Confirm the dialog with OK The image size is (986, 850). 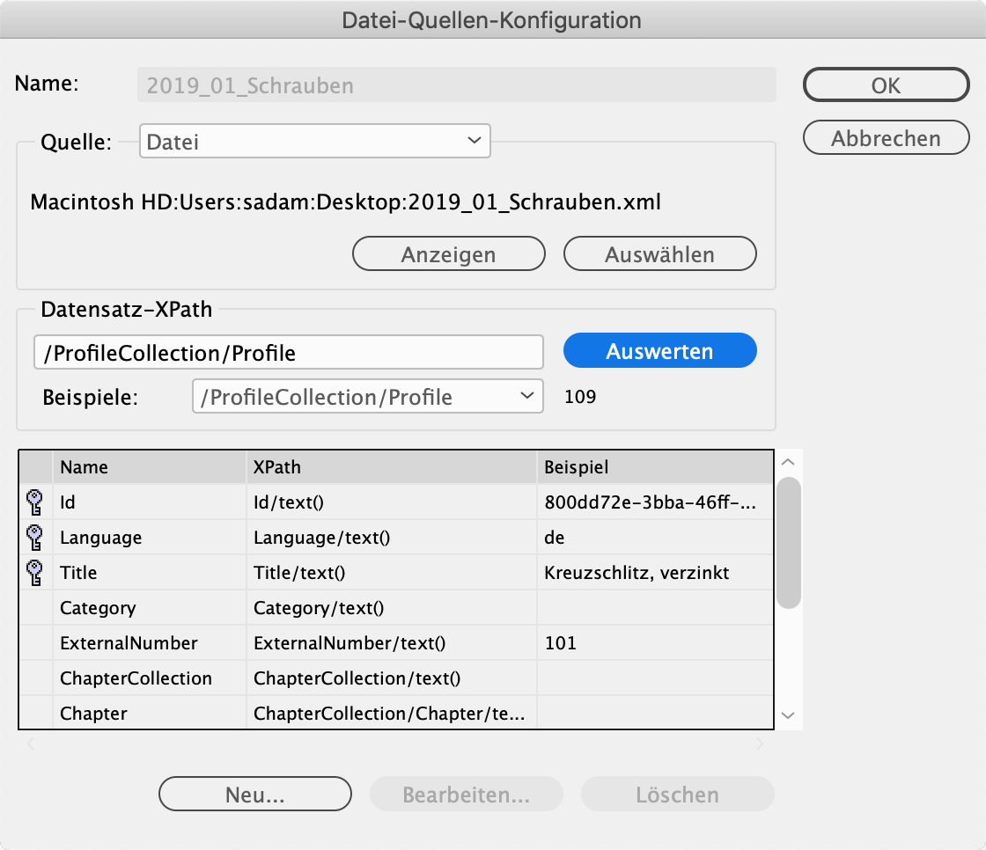click(886, 84)
